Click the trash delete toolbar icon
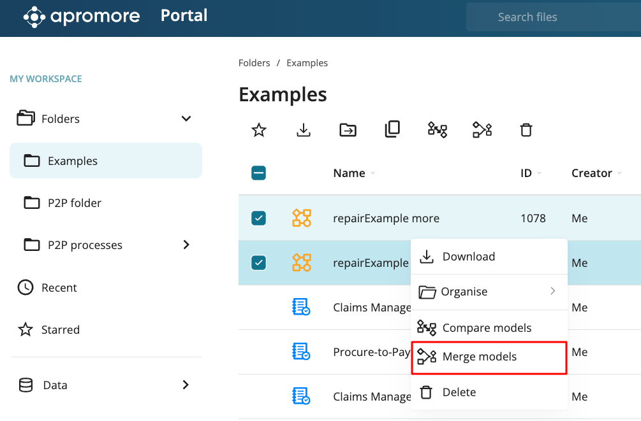Screen dimensions: 641x421 526,130
